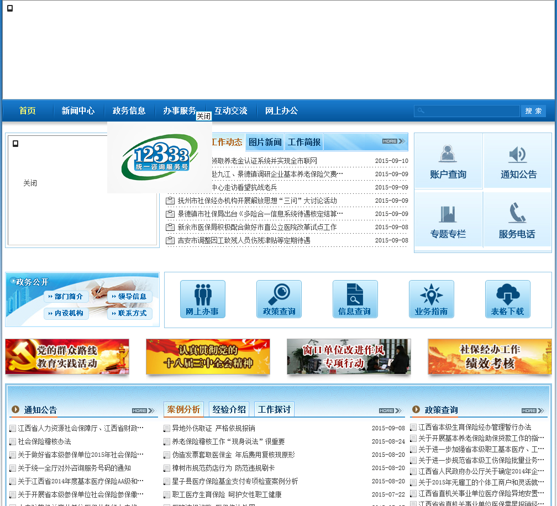Click the broken image icon at page top
Viewport: 557px width, 506px height.
click(10, 8)
